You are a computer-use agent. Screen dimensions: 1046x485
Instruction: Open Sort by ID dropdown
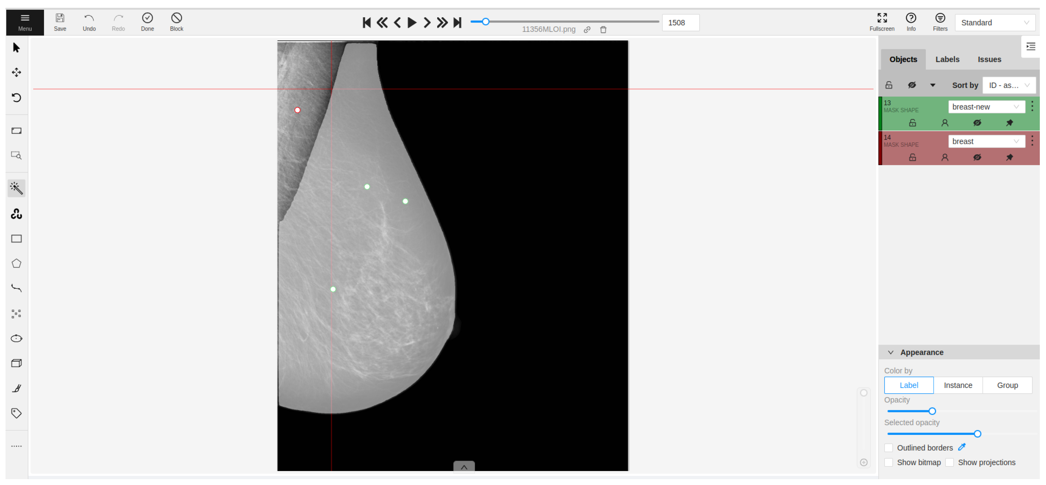[x=1009, y=85]
